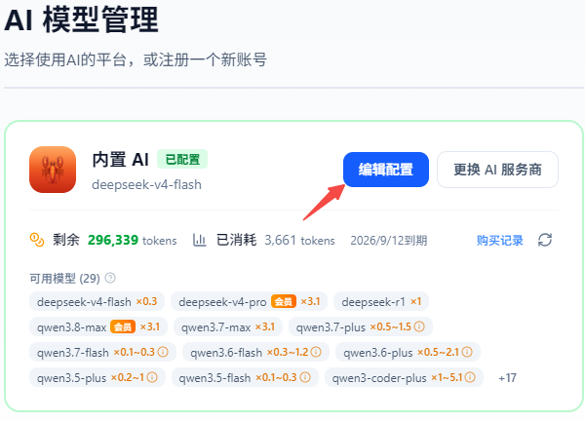Select the qwen3.6-flash model chip
The height and width of the screenshot is (422, 585).
point(255,352)
